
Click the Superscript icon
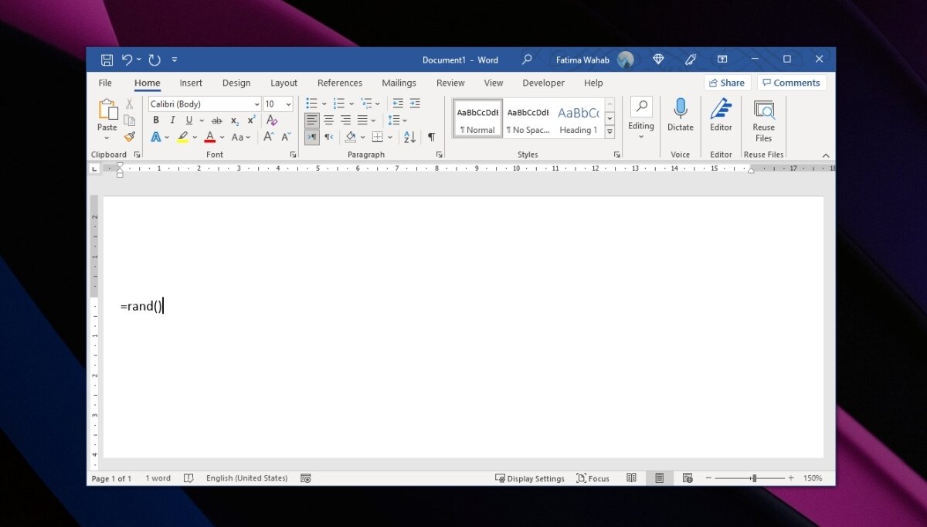250,121
